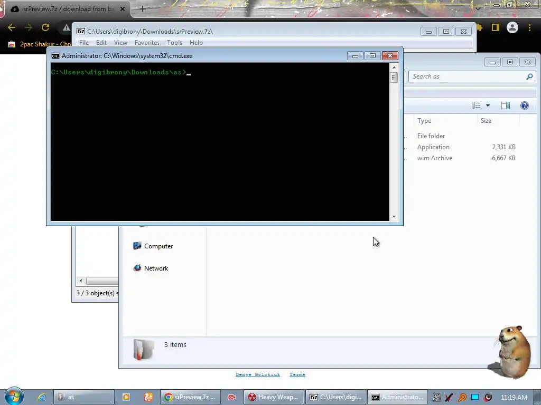Select Network in Explorer navigation pane
Image resolution: width=541 pixels, height=405 pixels.
(x=151, y=268)
